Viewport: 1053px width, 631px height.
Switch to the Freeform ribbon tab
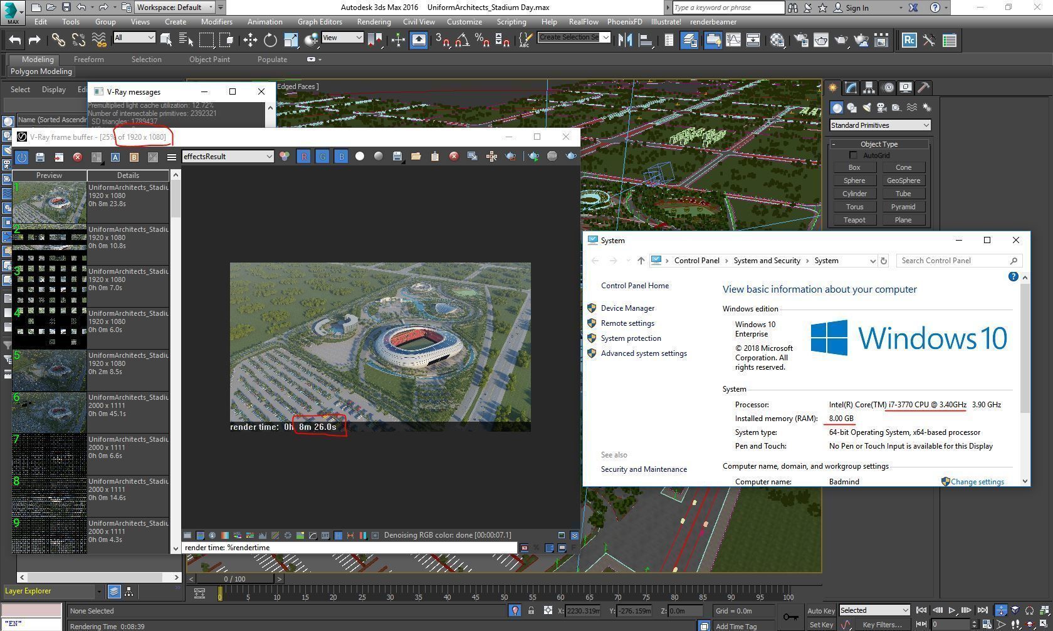tap(88, 60)
